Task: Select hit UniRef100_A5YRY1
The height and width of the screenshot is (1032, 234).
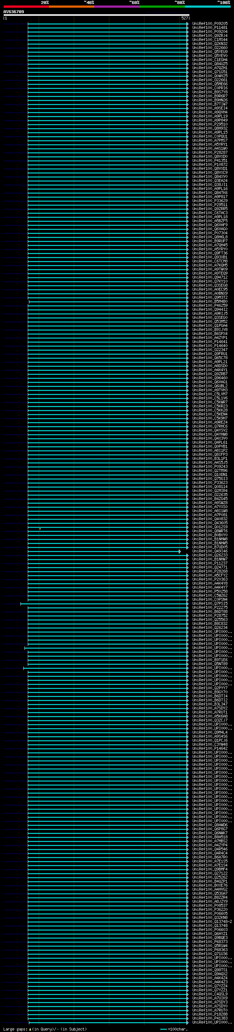Action: pos(210,145)
